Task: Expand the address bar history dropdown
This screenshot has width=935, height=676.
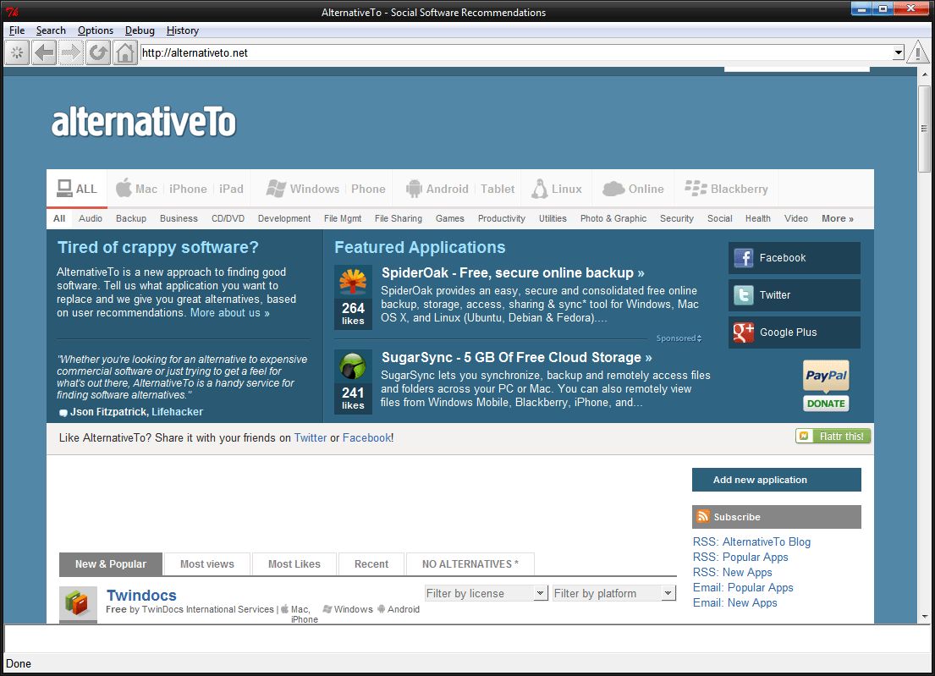Action: click(899, 52)
